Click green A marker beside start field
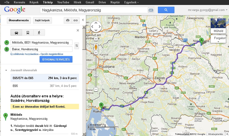The image size is (229, 136). (x=7, y=42)
